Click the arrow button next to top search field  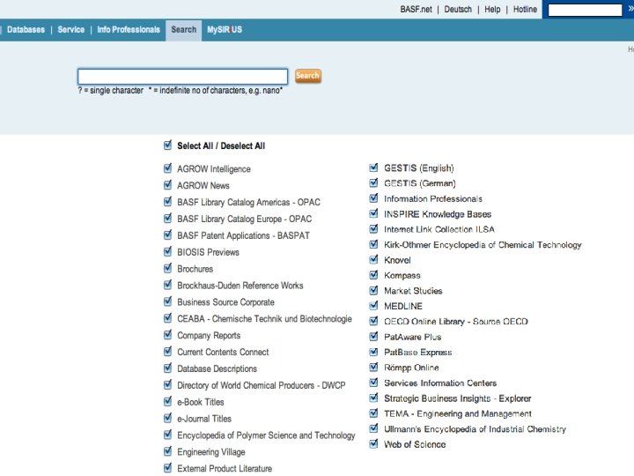pyautogui.click(x=630, y=9)
